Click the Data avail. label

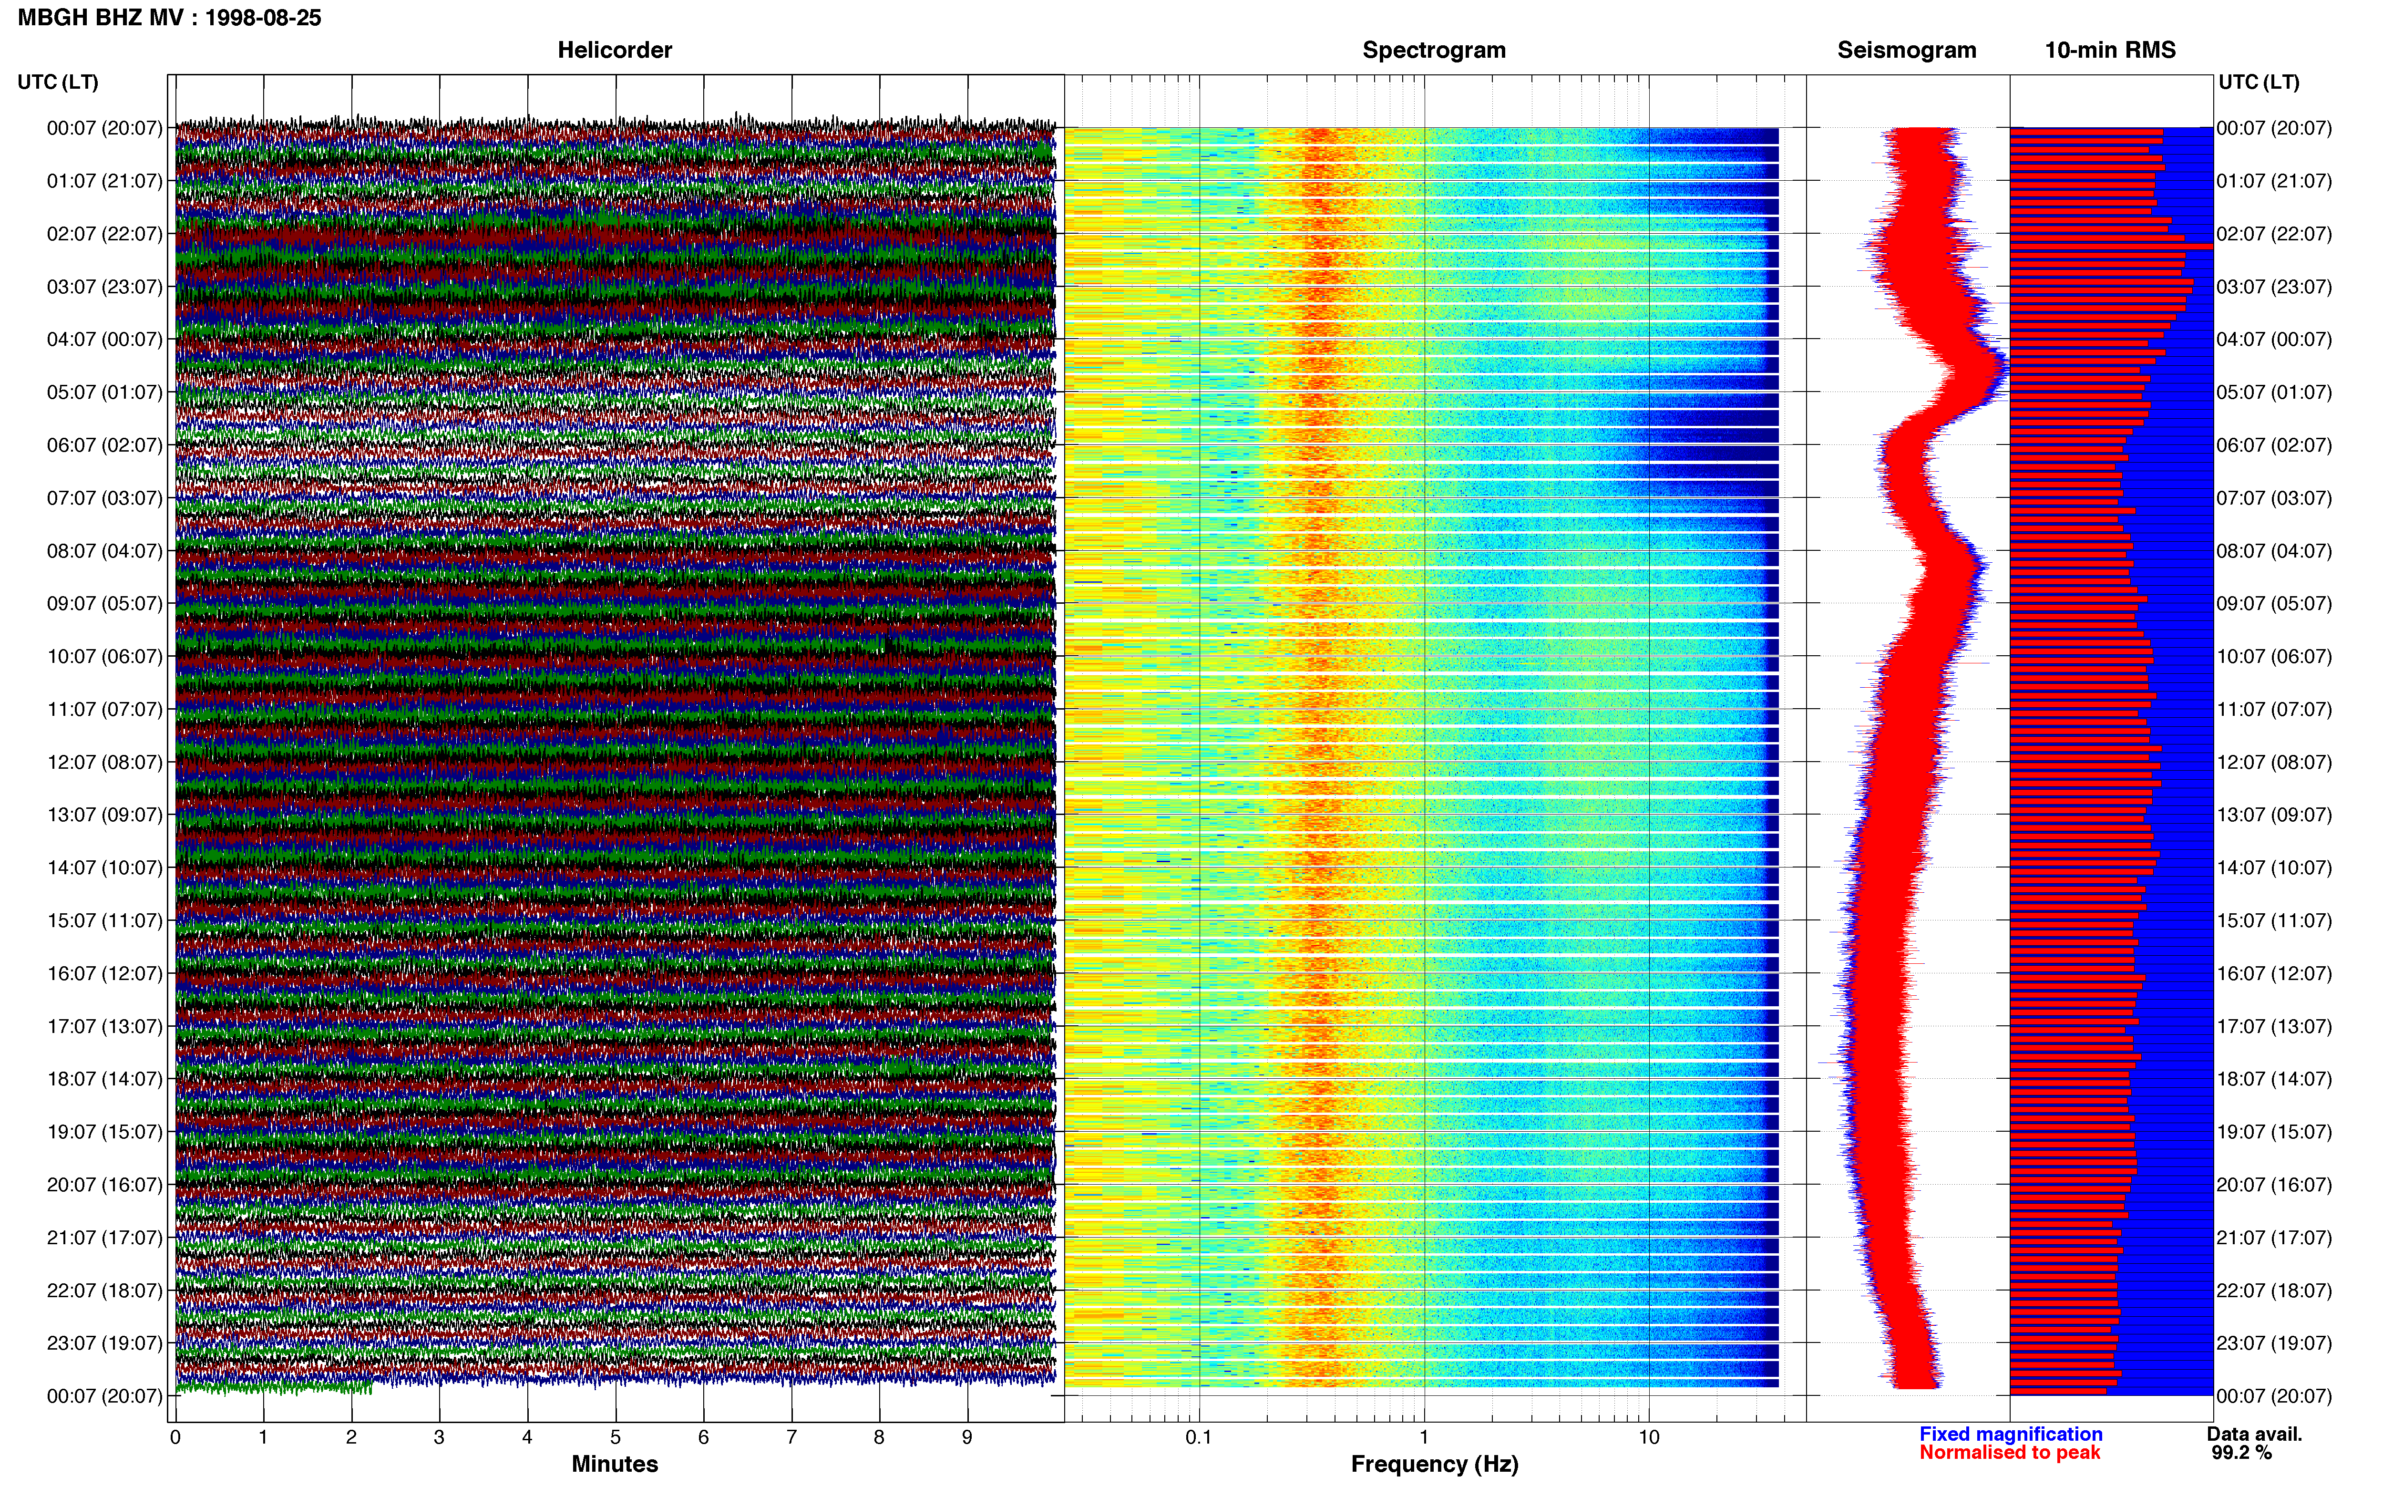[2254, 1434]
